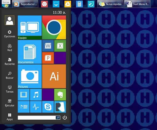Launch the Evernote elephant tile

tap(60, 95)
